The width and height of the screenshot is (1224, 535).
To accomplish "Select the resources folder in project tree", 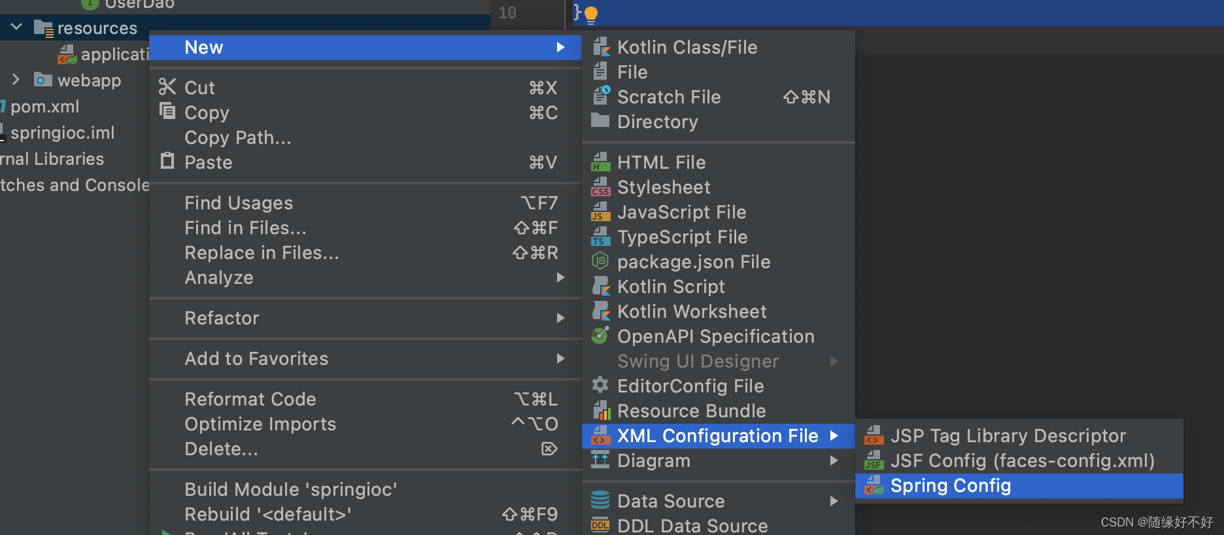I will (x=97, y=28).
